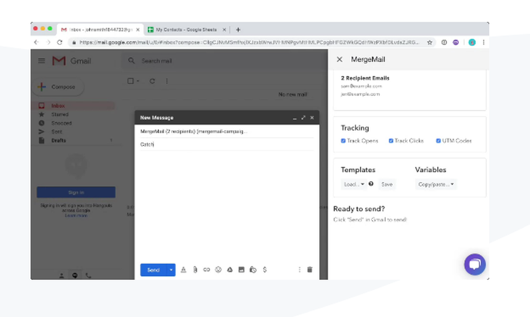Click the Compose button
This screenshot has width=530, height=317.
[58, 87]
